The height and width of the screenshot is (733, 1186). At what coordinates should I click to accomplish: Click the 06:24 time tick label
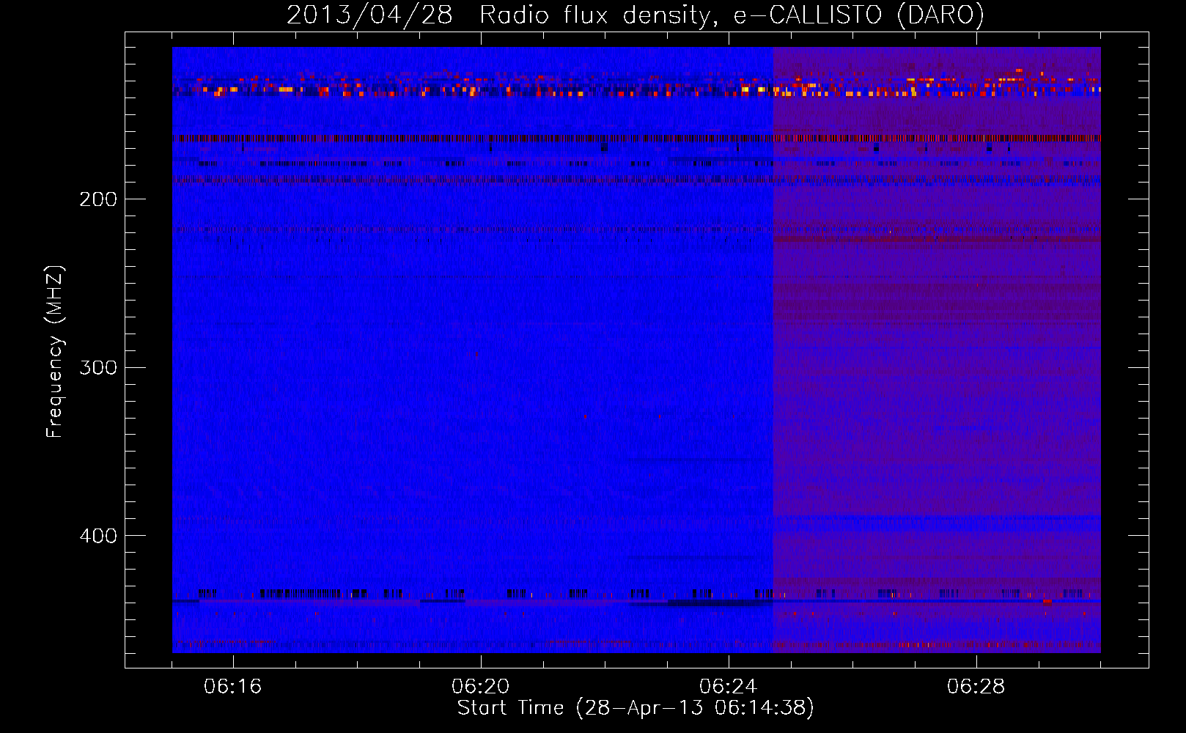tap(728, 687)
